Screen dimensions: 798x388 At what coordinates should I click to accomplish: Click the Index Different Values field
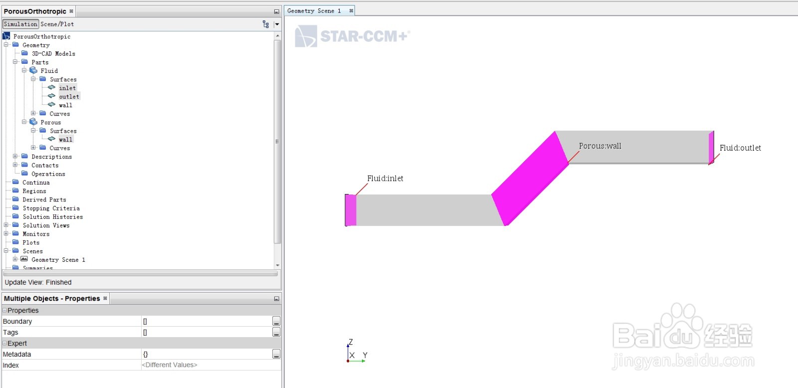211,365
